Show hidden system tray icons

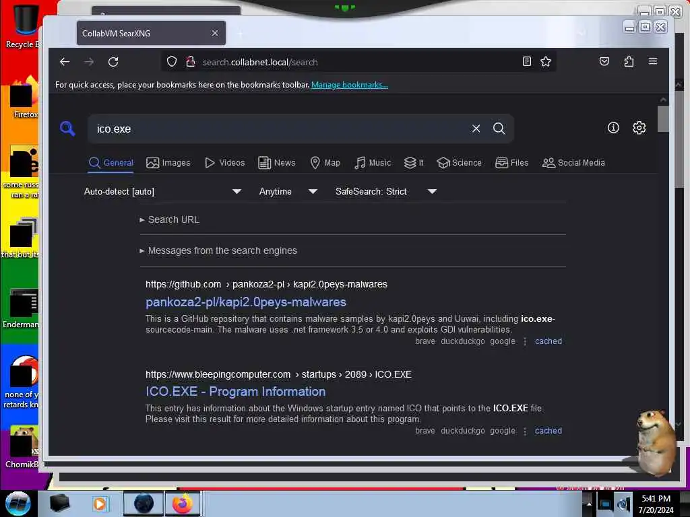point(589,504)
